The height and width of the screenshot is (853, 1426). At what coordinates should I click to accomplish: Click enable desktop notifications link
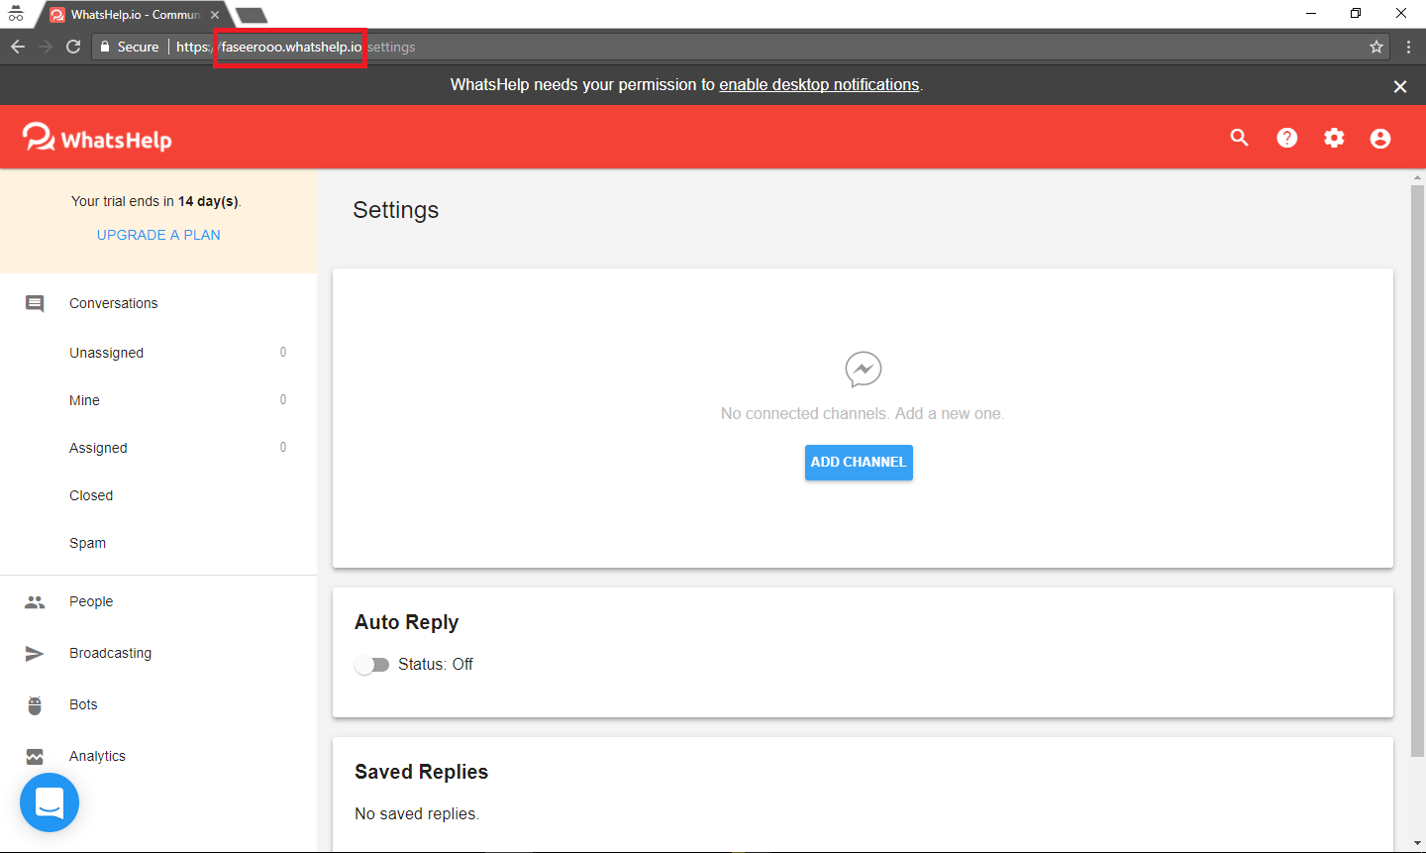point(819,85)
